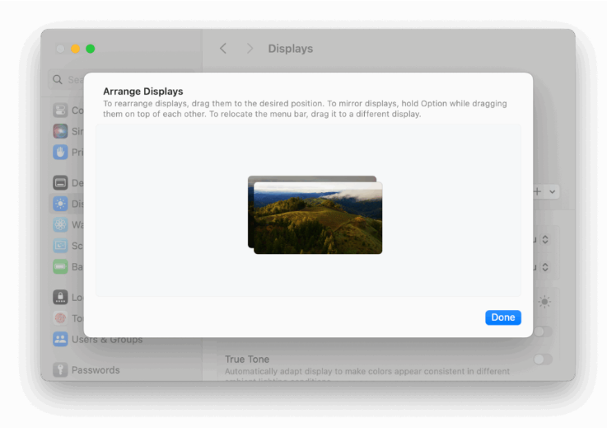The width and height of the screenshot is (607, 428).
Task: Select the Displays sun icon in sidebar
Action: tap(60, 204)
